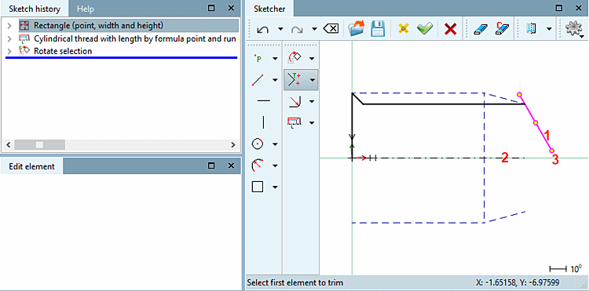Click the magenta line's bottom endpoint

tap(552, 151)
